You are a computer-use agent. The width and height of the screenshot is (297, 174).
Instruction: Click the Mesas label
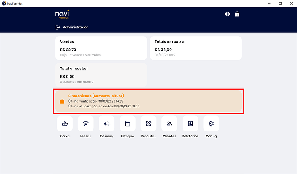tap(86, 136)
